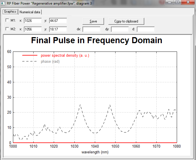Click the dashed phase (rad) legend entry

click(x=41, y=62)
